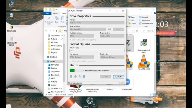Click the Rufus language globe icon

pyautogui.click(x=71, y=76)
